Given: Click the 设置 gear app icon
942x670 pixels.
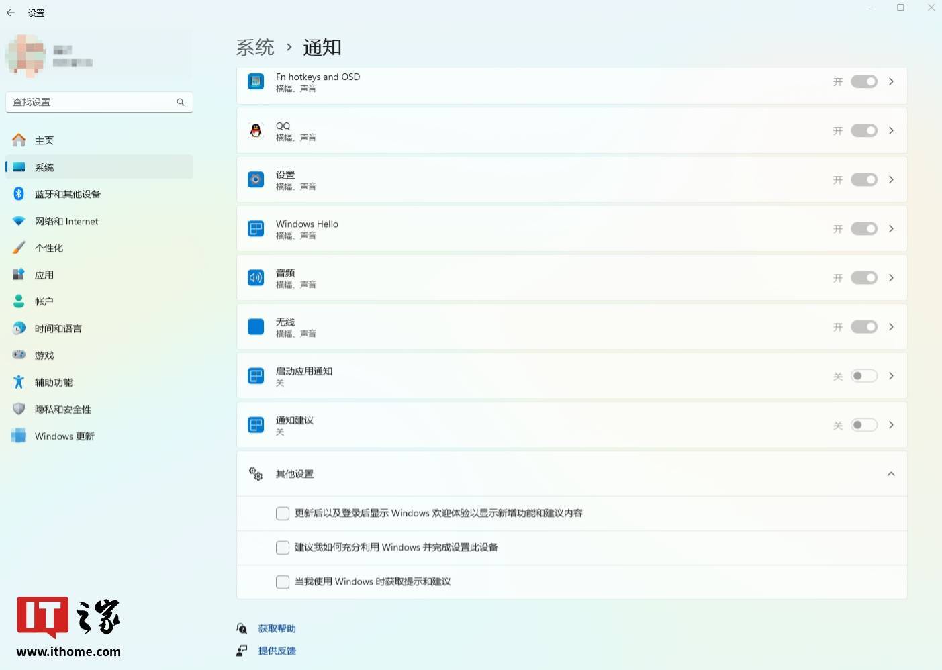Looking at the screenshot, I should coord(256,180).
